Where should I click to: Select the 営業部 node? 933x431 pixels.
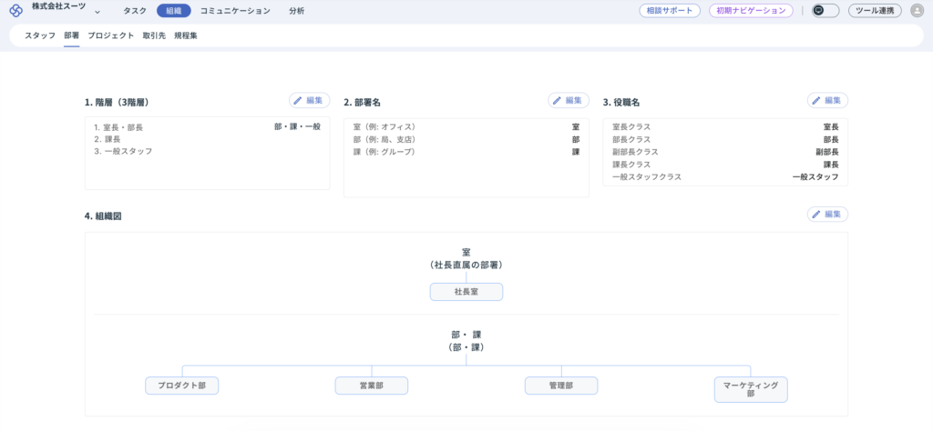(372, 386)
